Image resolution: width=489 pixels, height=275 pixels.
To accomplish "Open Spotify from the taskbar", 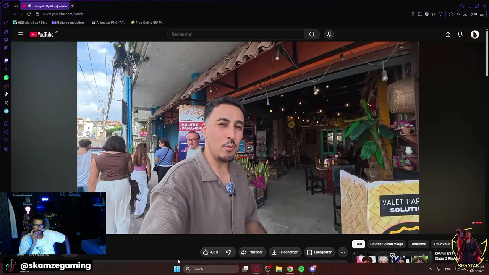I will point(301,269).
